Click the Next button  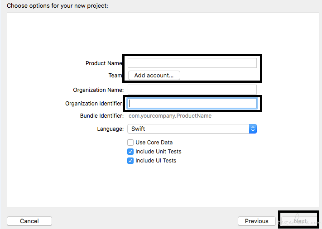pyautogui.click(x=300, y=221)
